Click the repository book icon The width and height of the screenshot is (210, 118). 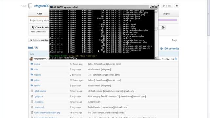click(30, 6)
